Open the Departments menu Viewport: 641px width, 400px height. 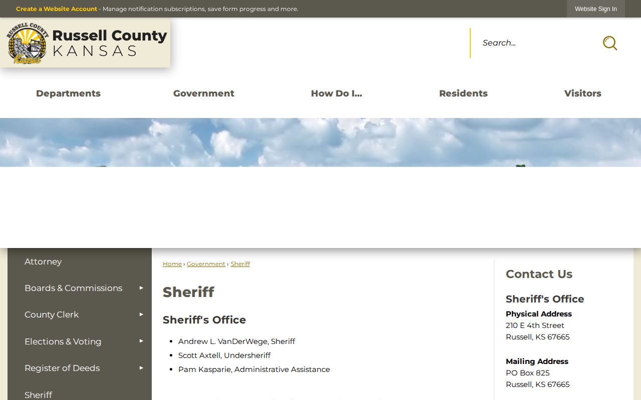pyautogui.click(x=68, y=93)
